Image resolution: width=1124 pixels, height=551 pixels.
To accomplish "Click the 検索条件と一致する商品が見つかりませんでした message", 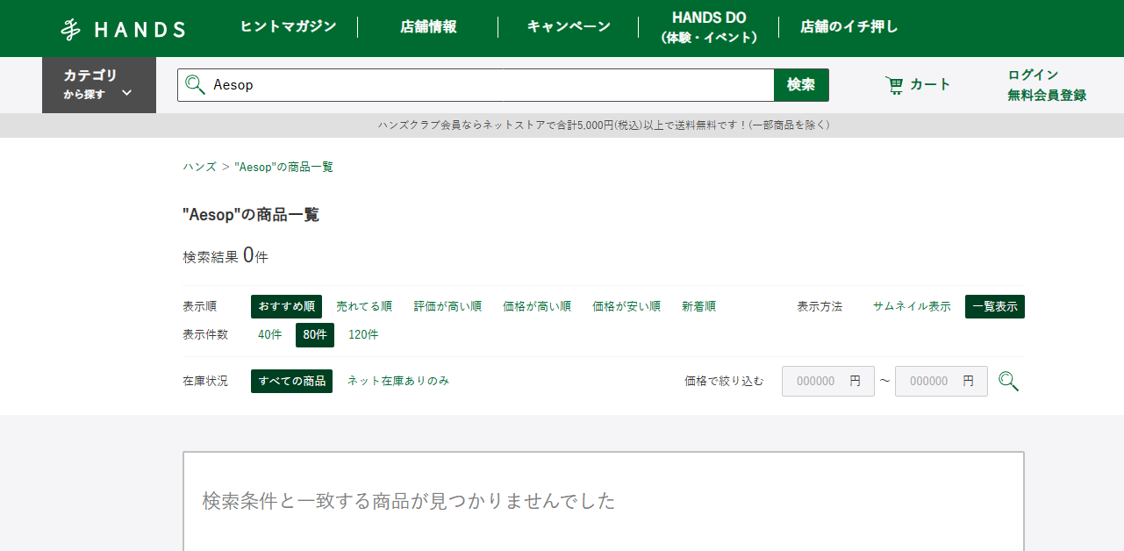I will 409,501.
